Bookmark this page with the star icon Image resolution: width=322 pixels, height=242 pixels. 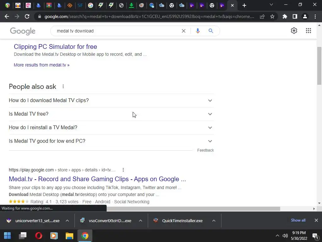click(272, 16)
